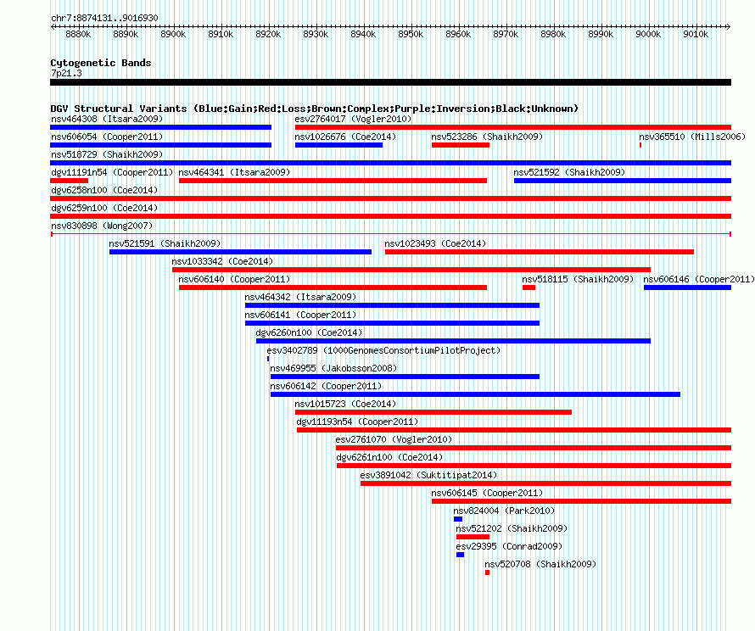Viewport: 755px width, 631px height.
Task: Open variant nsv606054 (Cooper2011)
Action: point(107,137)
